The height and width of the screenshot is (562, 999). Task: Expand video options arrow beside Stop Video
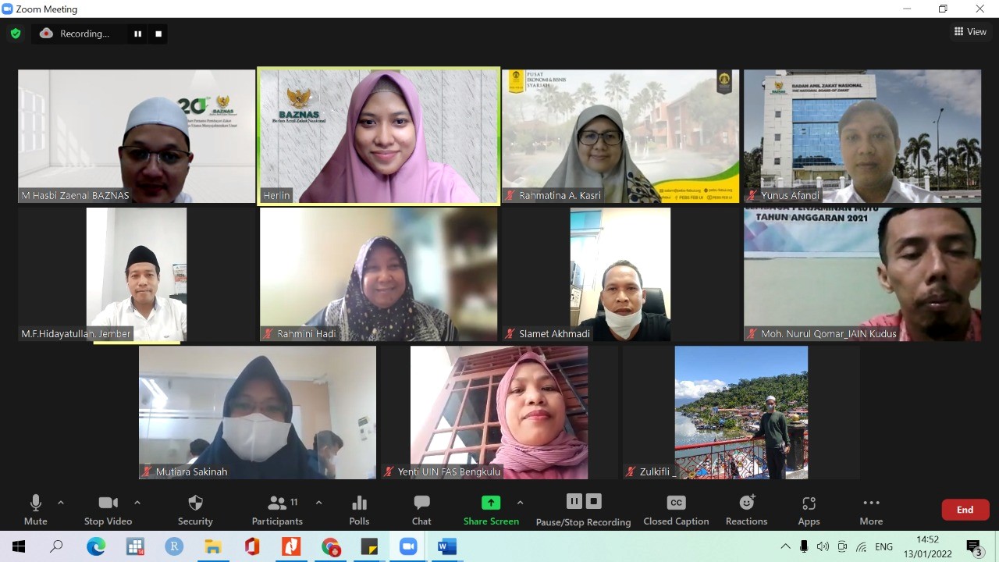click(137, 503)
